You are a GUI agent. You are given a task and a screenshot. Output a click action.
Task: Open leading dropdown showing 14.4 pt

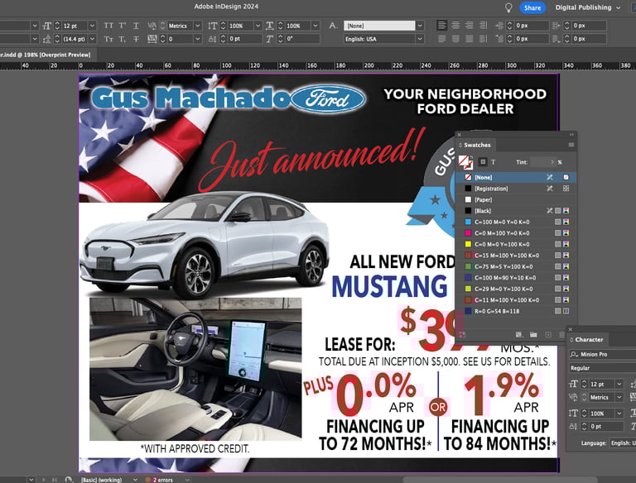93,39
